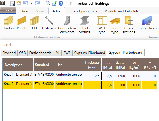Click the Use column header
This screenshot has height=121, width=159.
point(69,65)
